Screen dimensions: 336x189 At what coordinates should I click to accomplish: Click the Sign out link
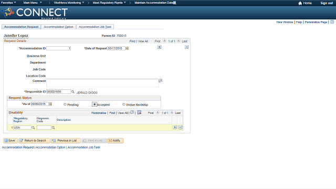point(327,3)
